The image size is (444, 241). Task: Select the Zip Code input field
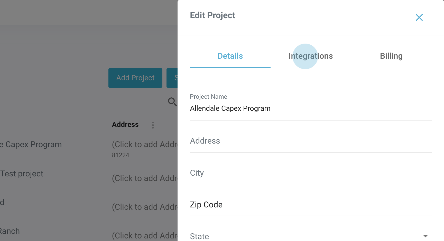310,205
